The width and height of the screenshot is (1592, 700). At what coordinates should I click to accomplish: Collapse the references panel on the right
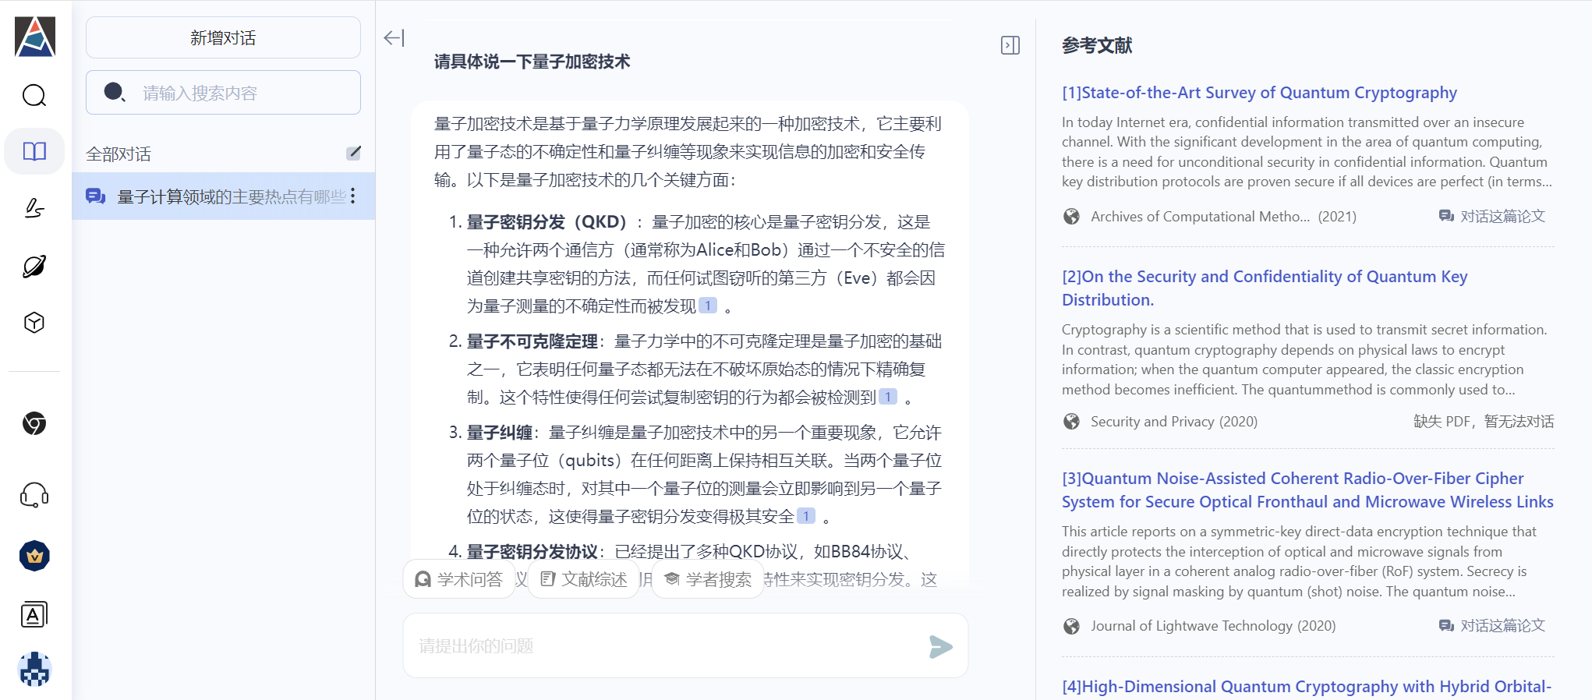click(x=1010, y=46)
